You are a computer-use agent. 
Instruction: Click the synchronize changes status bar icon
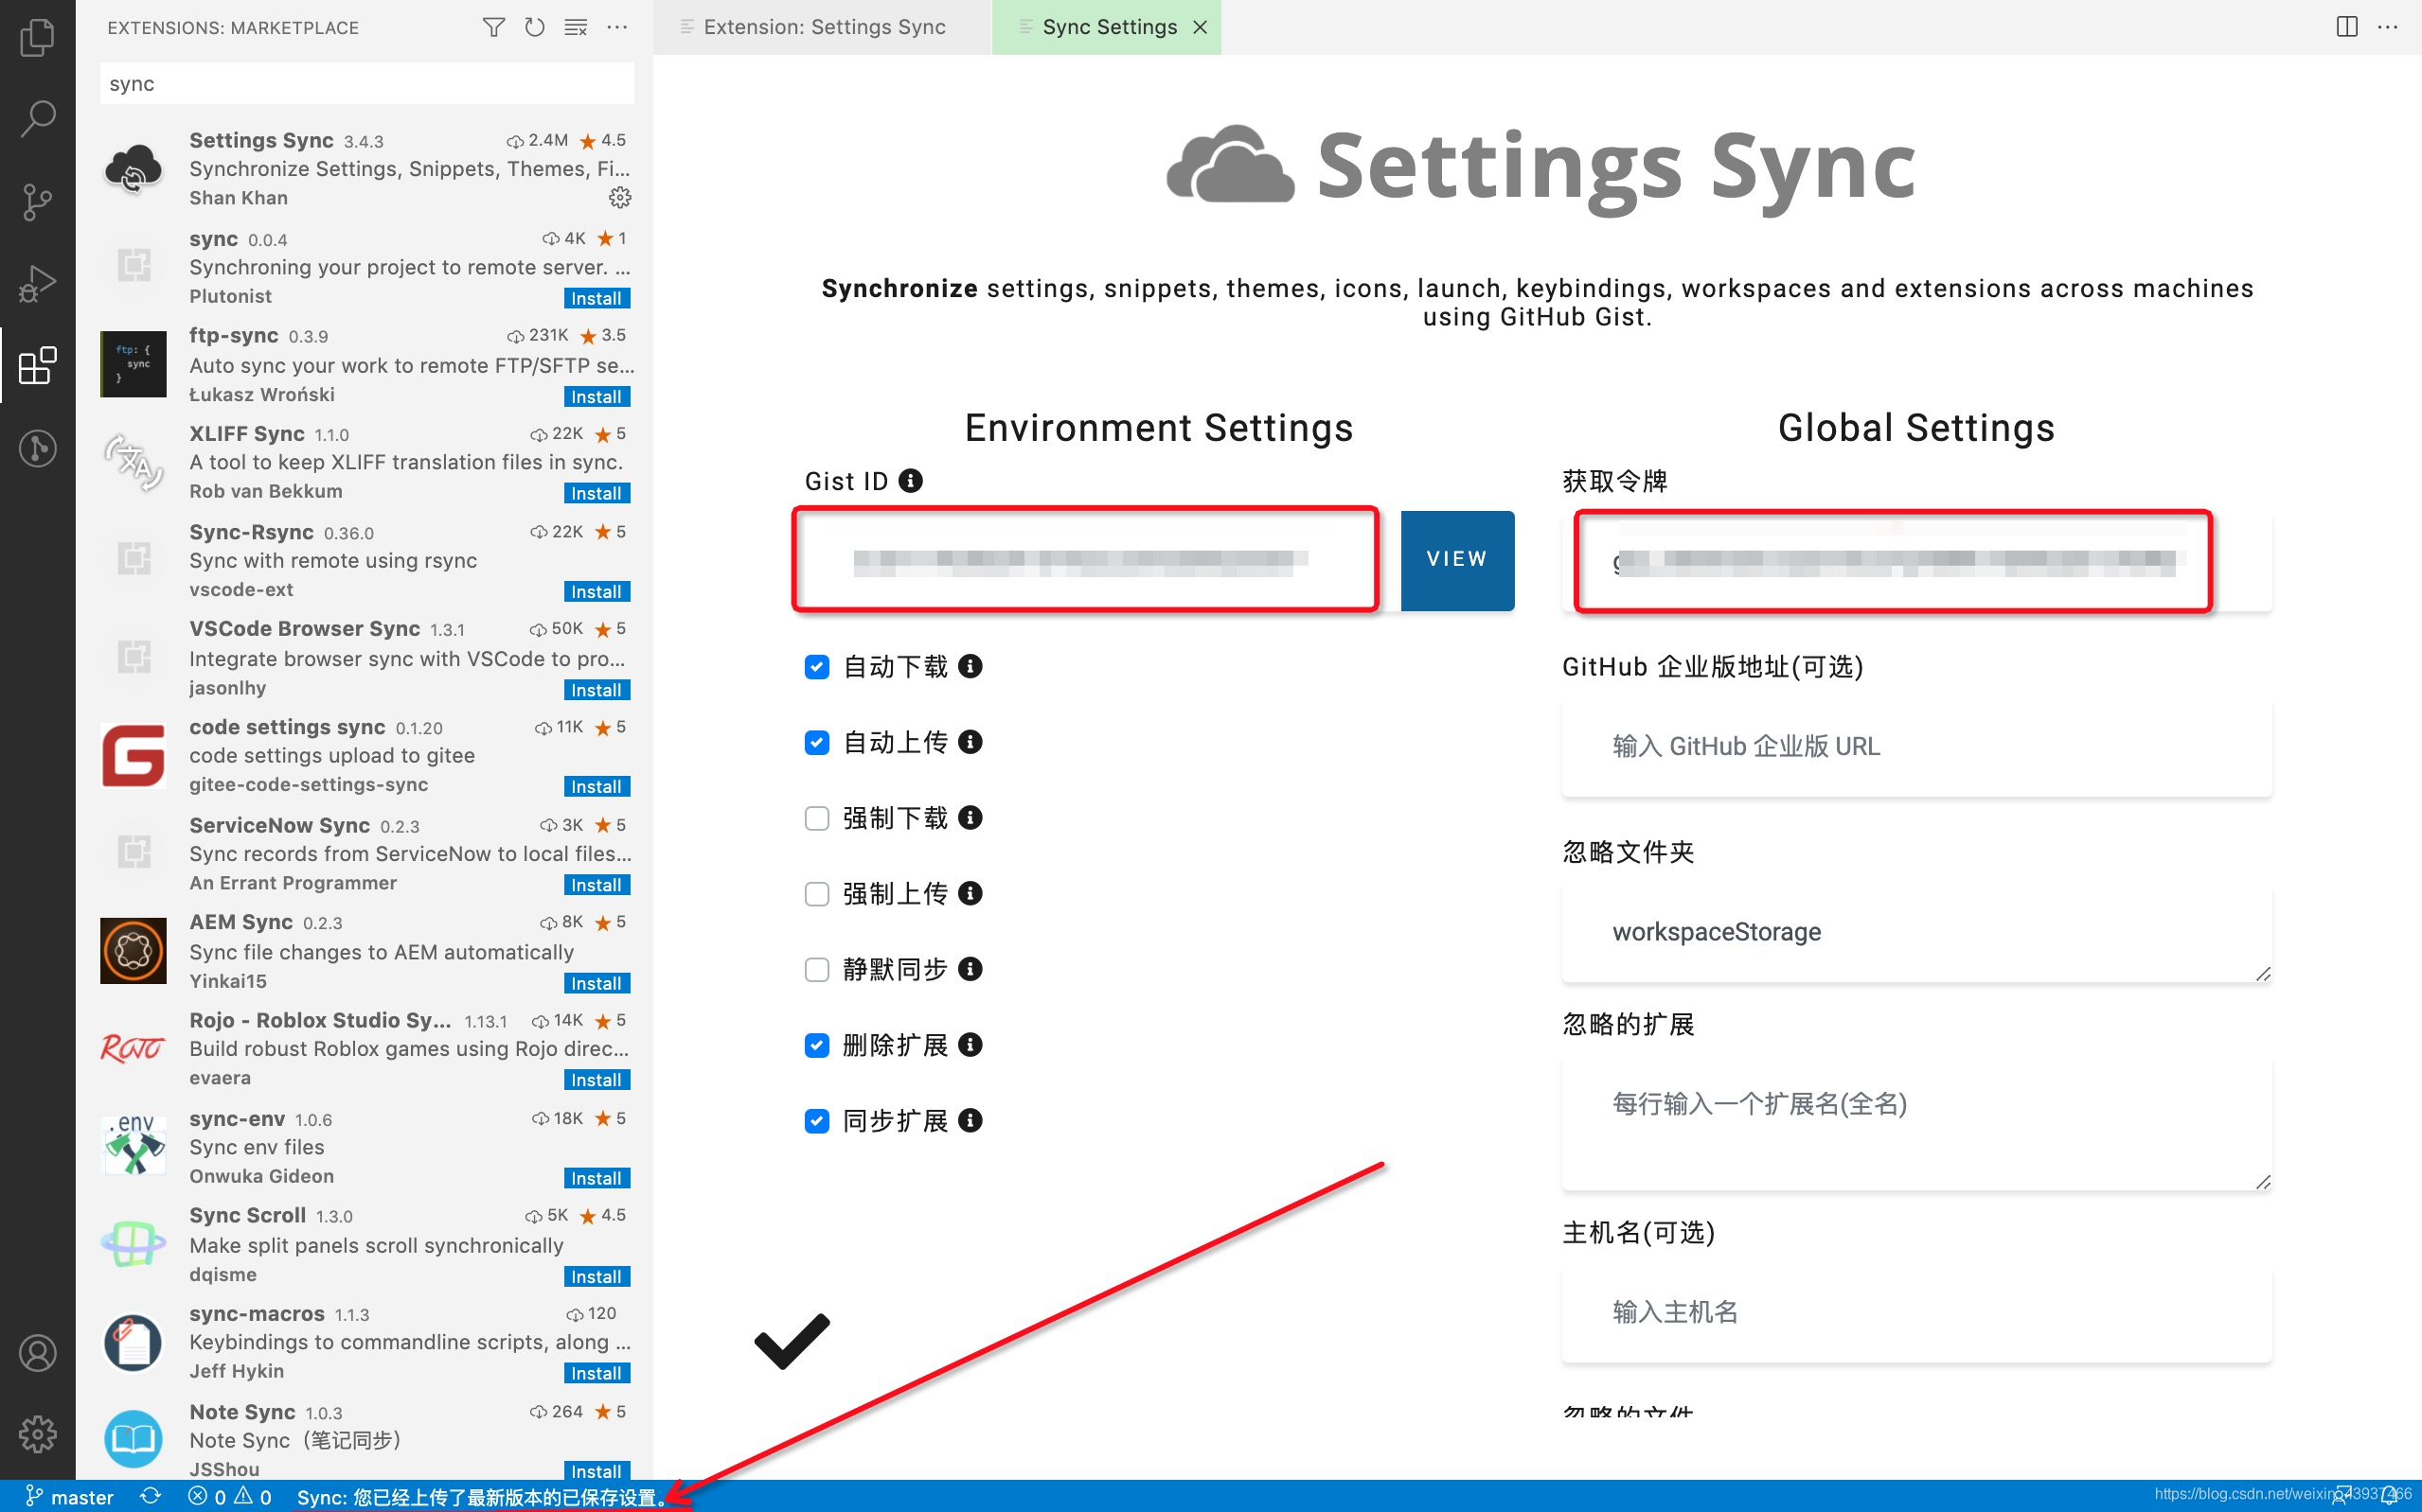(x=150, y=1496)
